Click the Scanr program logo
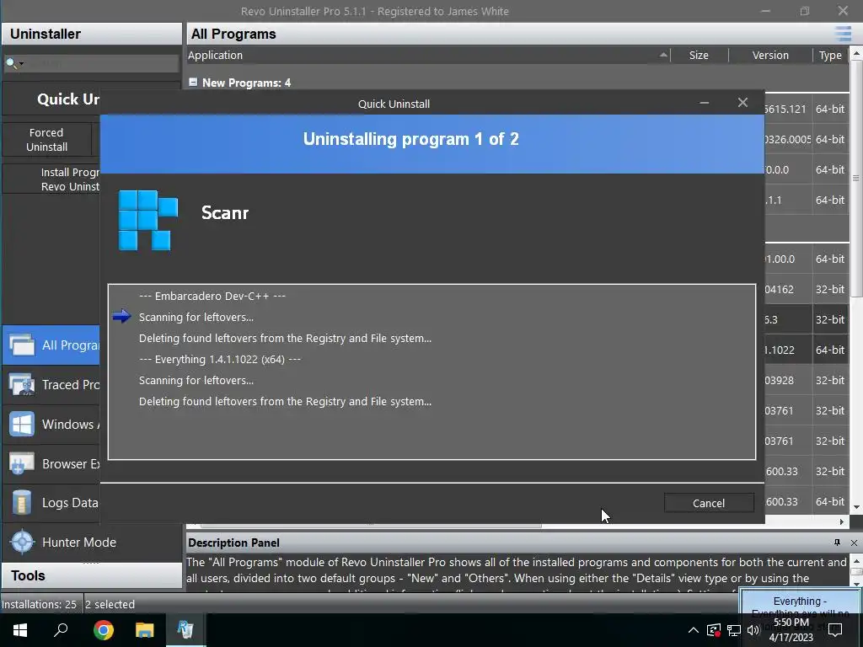The width and height of the screenshot is (863, 647). click(x=148, y=220)
